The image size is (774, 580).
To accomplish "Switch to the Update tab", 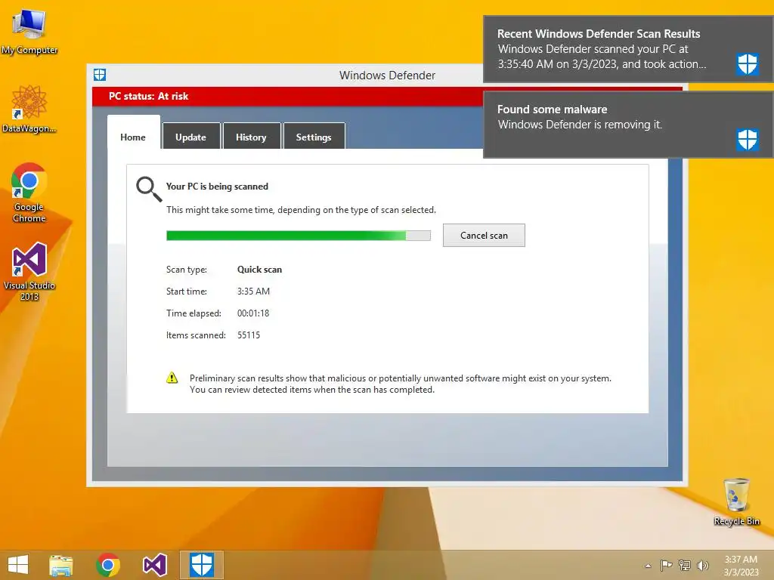I will pyautogui.click(x=191, y=136).
